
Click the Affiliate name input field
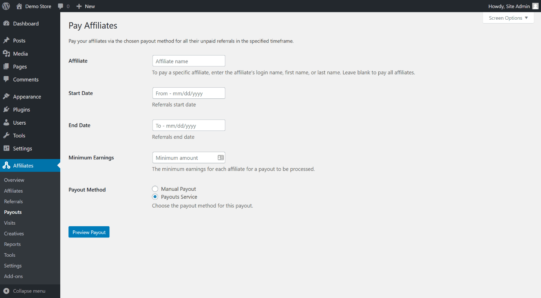[189, 61]
